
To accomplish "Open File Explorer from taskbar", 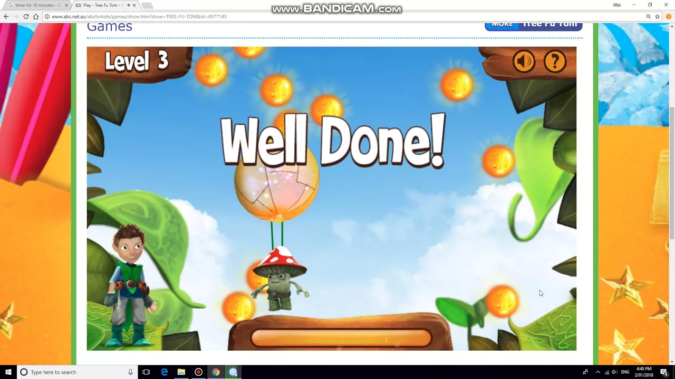I will coord(181,372).
